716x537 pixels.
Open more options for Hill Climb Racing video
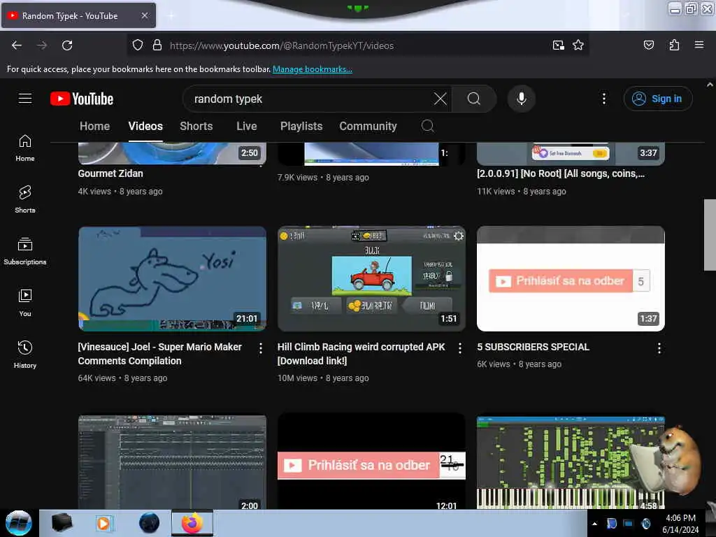pyautogui.click(x=460, y=348)
